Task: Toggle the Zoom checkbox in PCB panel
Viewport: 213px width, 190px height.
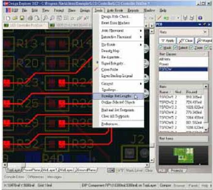Action: click(x=191, y=48)
